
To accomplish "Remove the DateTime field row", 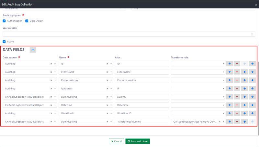I will click(237, 105).
